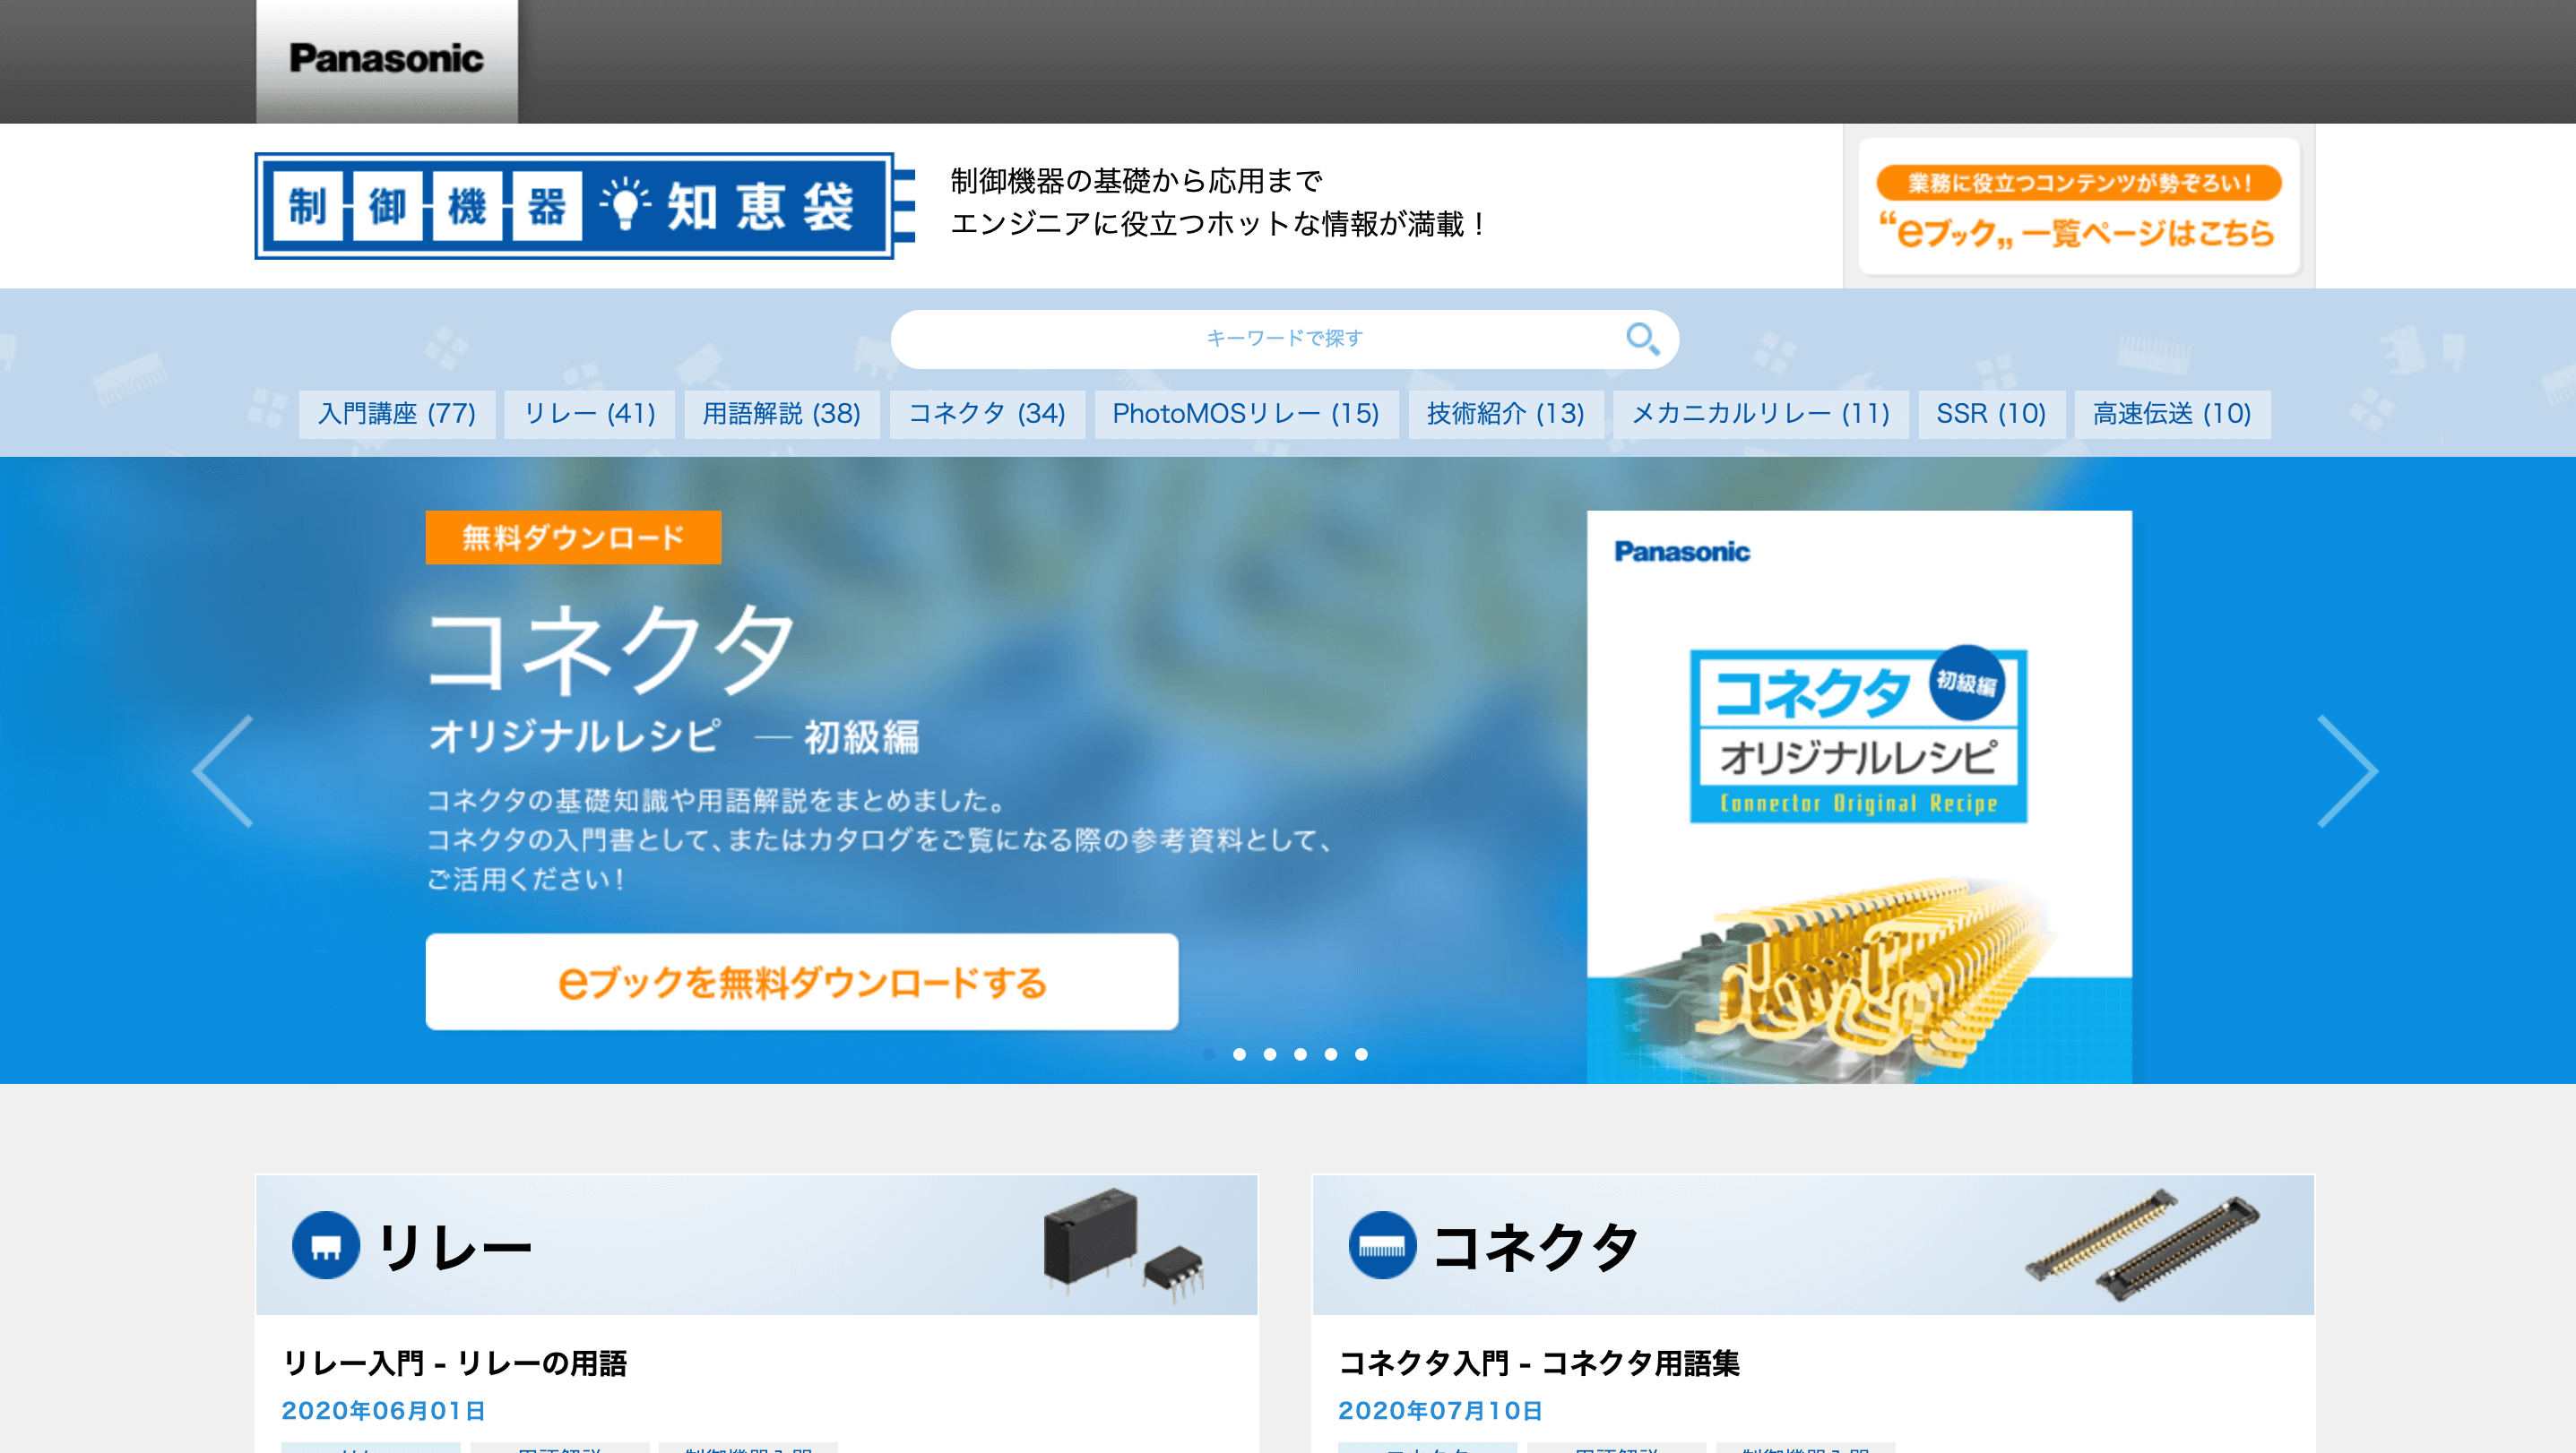Viewport: 2576px width, 1453px height.
Task: Click the relay product image in リレー card
Action: coord(1123,1244)
